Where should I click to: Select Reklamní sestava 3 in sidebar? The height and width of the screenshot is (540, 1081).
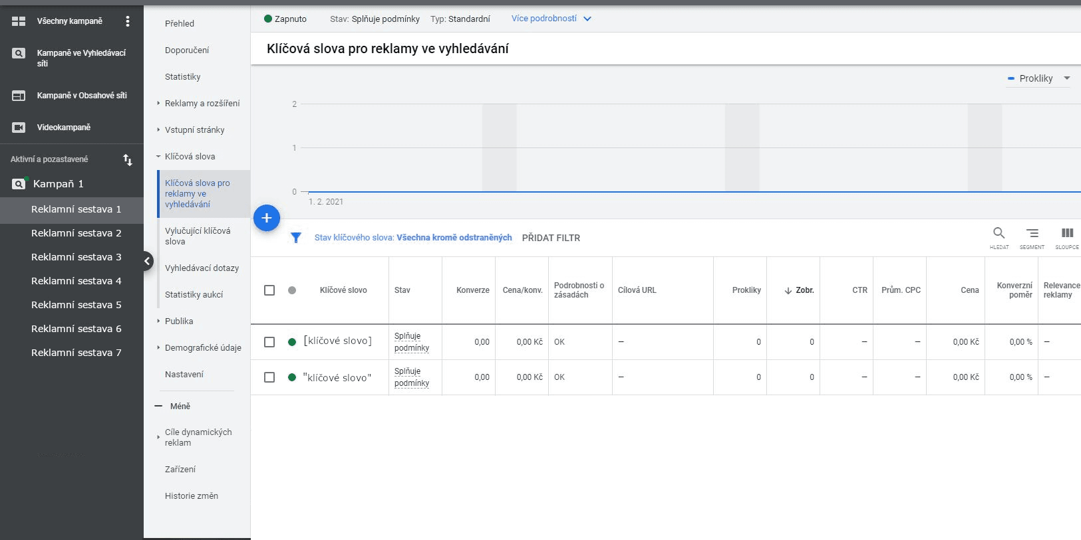click(76, 257)
